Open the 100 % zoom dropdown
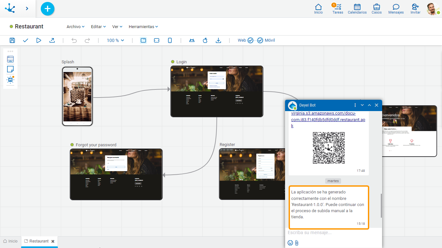 pos(116,40)
